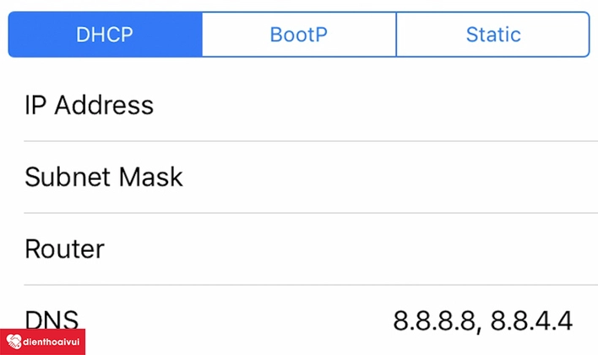
Task: Tap the IP Address label
Action: click(89, 105)
